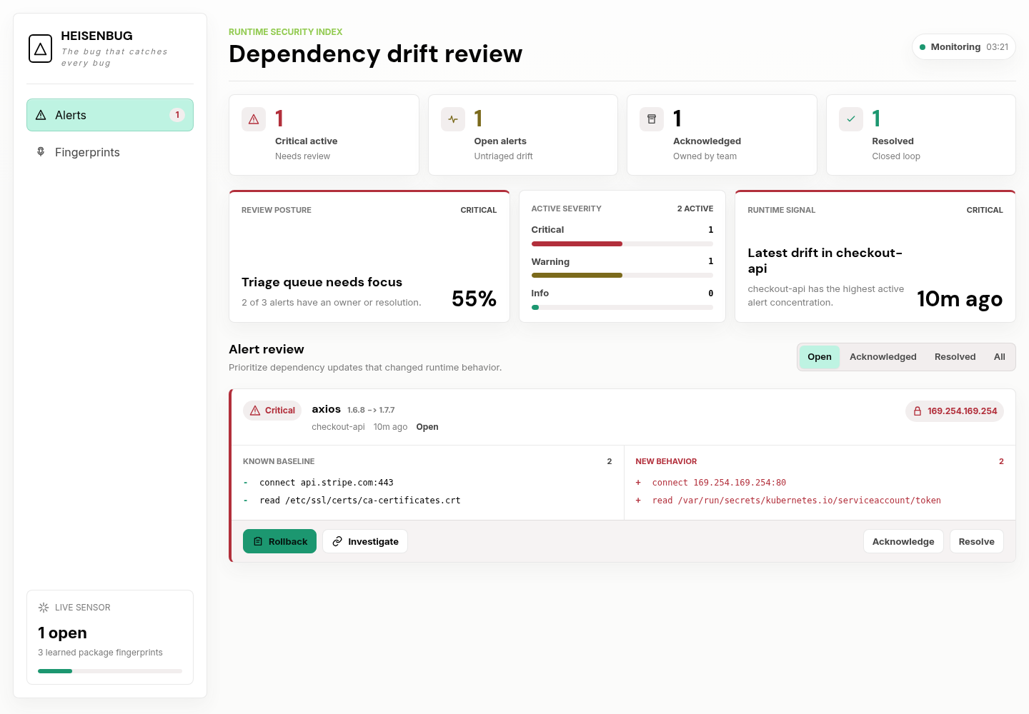Open the Acknowledged Owned by team card
The height and width of the screenshot is (714, 1029).
coord(722,135)
